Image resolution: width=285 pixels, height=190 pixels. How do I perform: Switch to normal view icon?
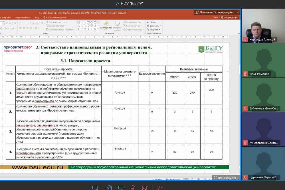(186, 179)
